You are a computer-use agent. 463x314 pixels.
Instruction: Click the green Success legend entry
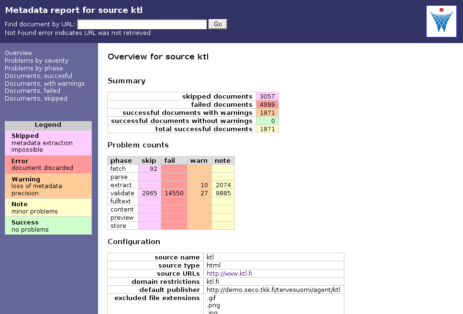(48, 225)
